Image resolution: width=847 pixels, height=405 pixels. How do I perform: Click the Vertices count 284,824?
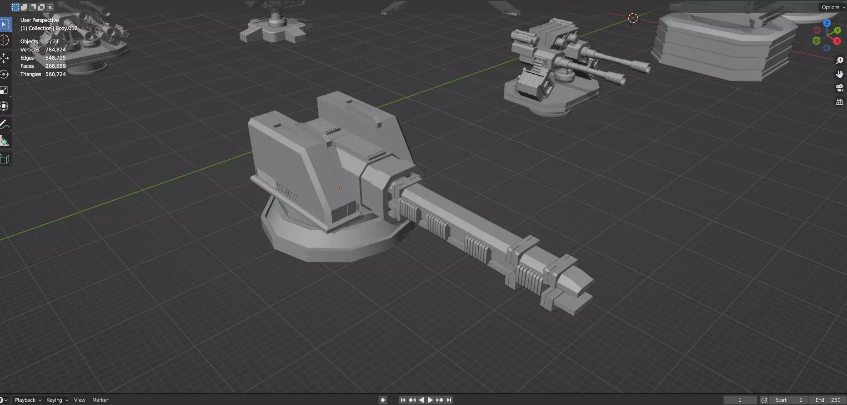[x=55, y=50]
